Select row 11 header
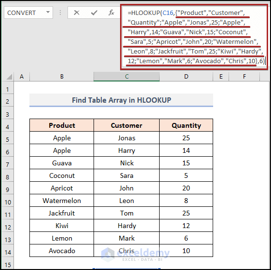The image size is (271, 270). point(8,213)
